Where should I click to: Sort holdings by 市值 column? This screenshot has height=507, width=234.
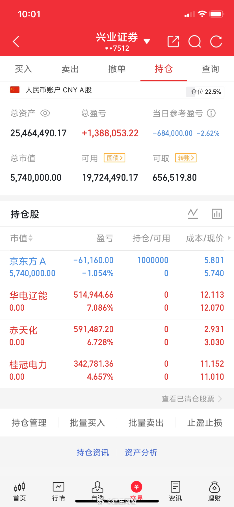click(x=21, y=238)
